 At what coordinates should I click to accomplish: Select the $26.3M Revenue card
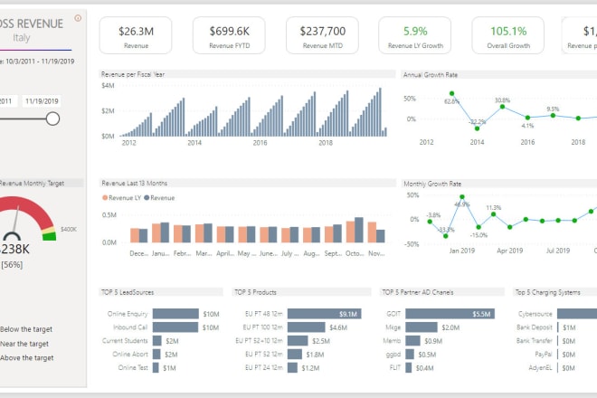coord(136,35)
